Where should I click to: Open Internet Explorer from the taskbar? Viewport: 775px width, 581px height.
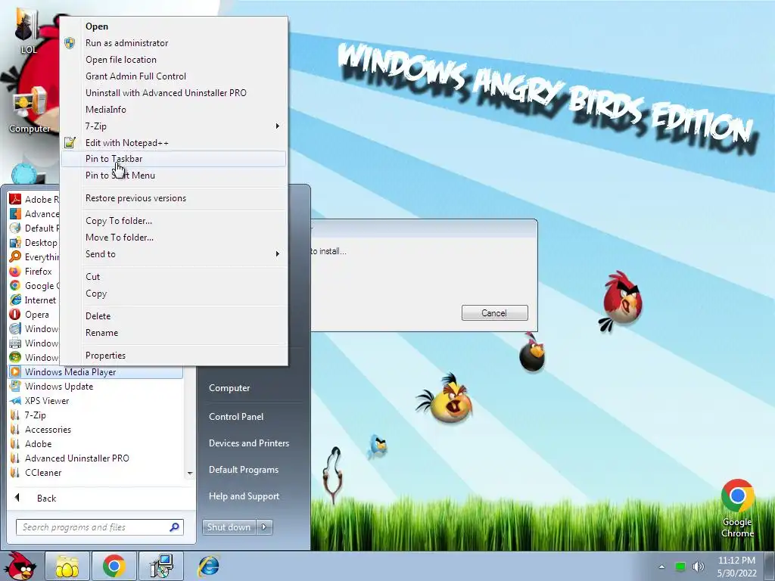click(208, 566)
